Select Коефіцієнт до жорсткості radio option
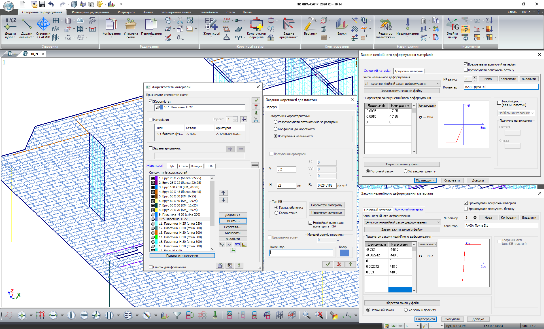The image size is (544, 329). click(x=275, y=129)
